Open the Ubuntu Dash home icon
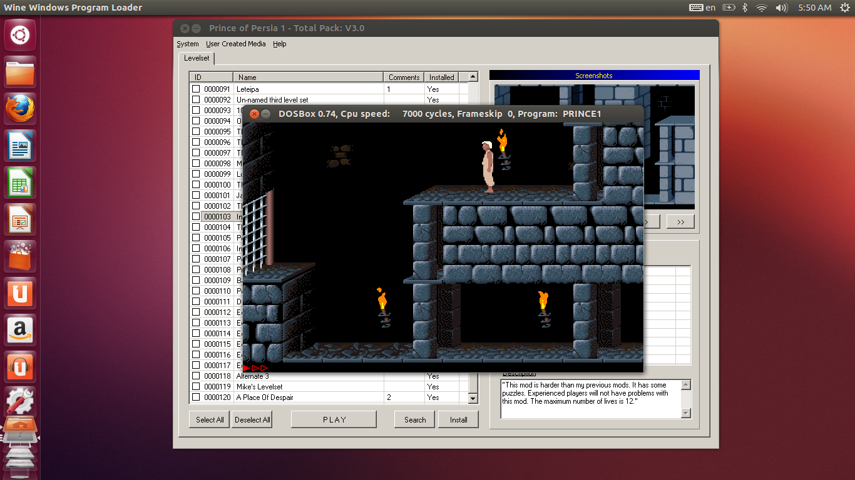Viewport: 855px width, 480px height. coord(20,35)
